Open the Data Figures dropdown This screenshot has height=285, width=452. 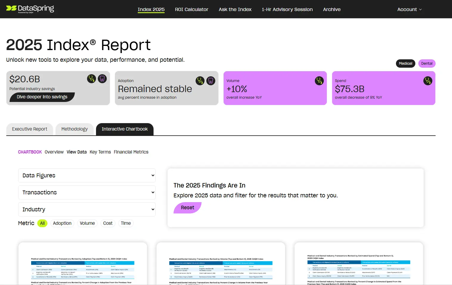click(87, 175)
